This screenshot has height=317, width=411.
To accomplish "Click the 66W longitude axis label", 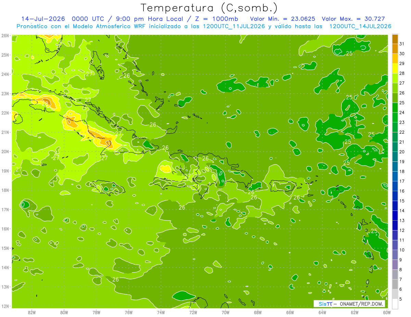I will tap(290, 312).
